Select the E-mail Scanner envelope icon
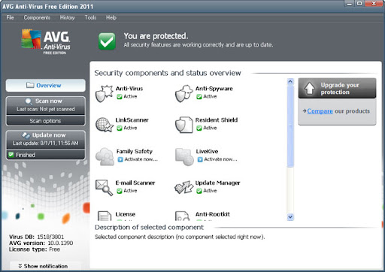This screenshot has width=385, height=272. click(104, 187)
